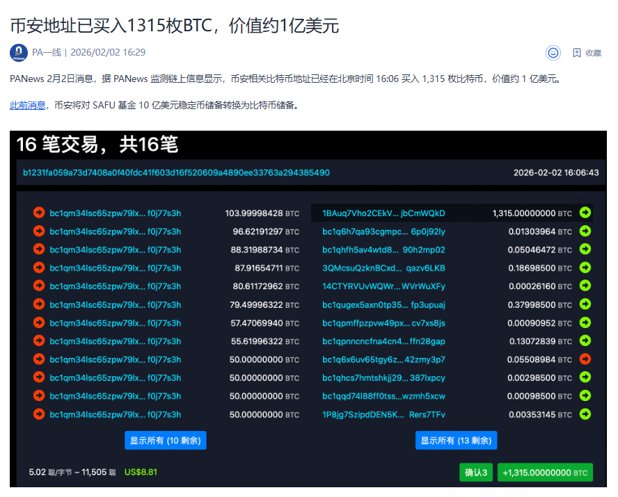Click green arrow beside 0.00353145 BTC output
The image size is (618, 497).
point(585,414)
